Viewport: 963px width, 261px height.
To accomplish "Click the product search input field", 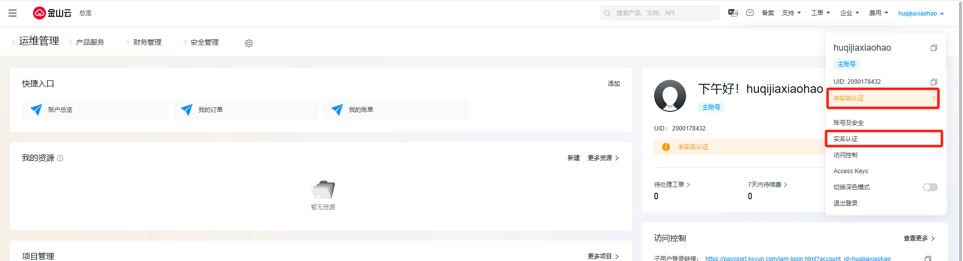I will click(x=660, y=13).
